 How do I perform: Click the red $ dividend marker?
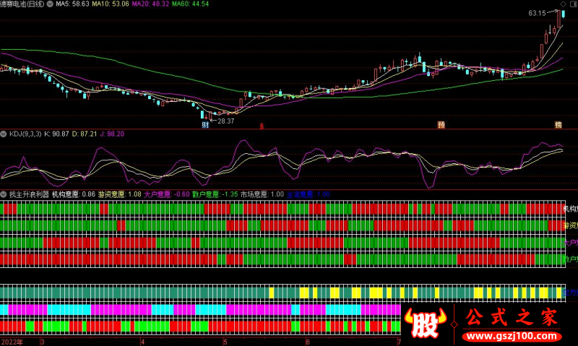[x=262, y=125]
